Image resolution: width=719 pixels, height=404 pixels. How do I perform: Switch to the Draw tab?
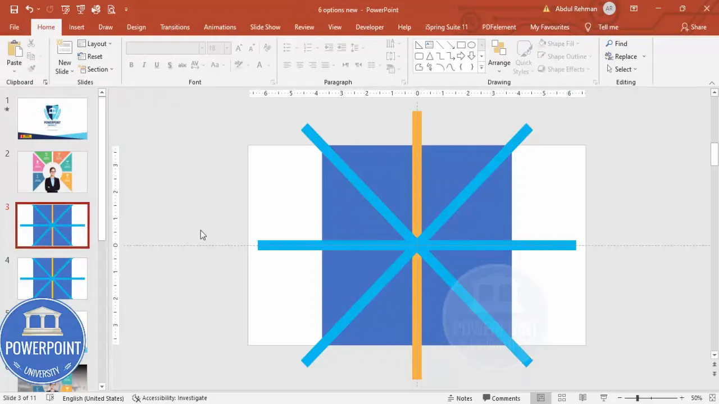106,27
